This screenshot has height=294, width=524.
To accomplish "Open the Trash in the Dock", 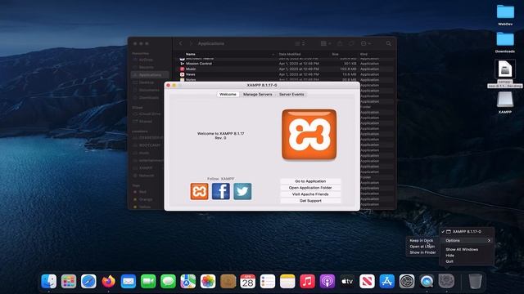I will coord(475,282).
